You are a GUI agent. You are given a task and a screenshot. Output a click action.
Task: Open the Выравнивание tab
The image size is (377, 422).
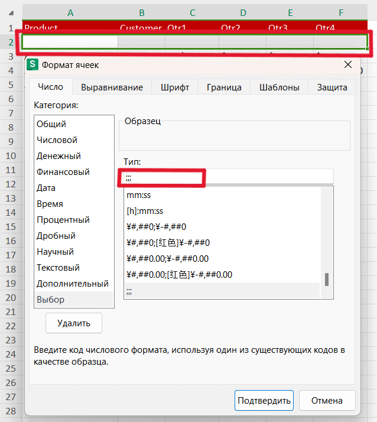[x=112, y=87]
